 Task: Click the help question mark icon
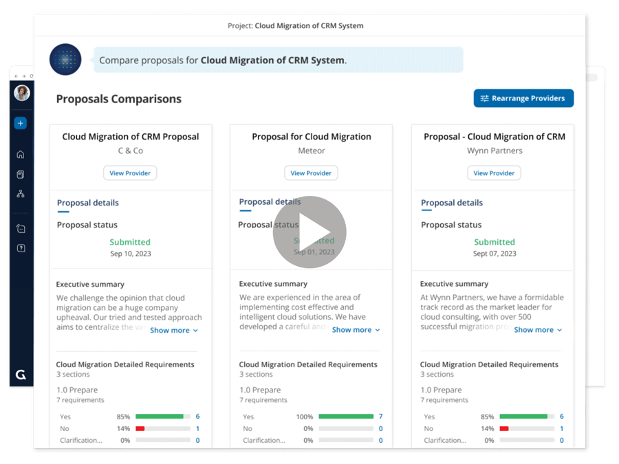pyautogui.click(x=21, y=248)
